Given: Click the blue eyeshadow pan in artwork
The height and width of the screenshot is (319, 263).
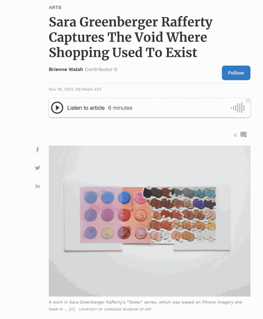Looking at the screenshot, I should point(124,197).
